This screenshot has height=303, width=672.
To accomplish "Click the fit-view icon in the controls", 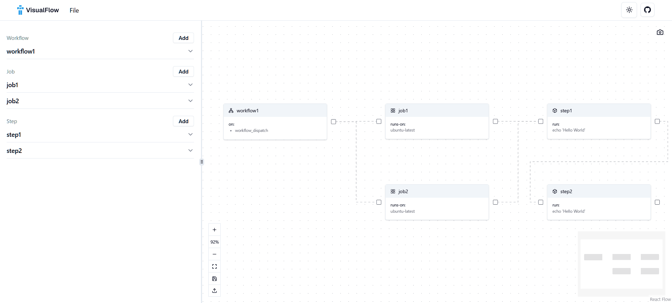I will (214, 266).
